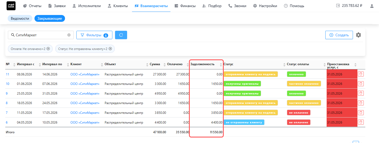This screenshot has width=379, height=143.
Task: Select total sum value 47 100.00
Action: [x=159, y=132]
